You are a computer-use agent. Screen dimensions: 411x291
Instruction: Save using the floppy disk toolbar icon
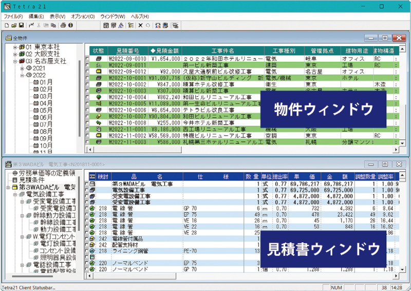tap(22, 26)
